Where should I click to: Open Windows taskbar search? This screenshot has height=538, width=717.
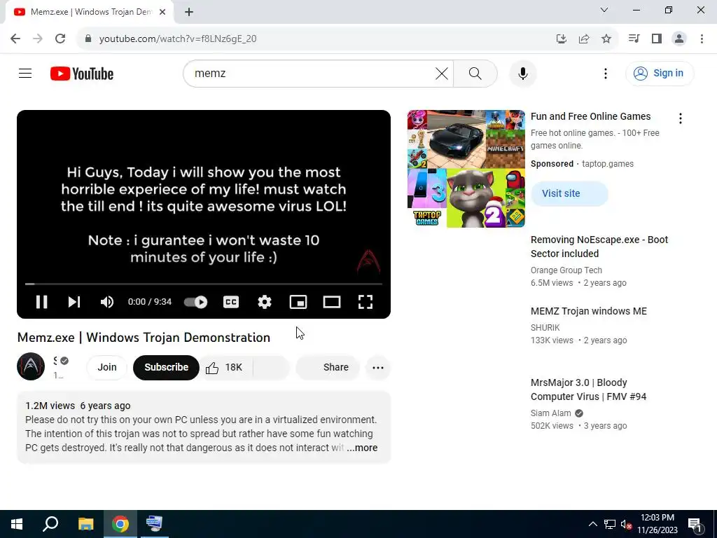50,524
